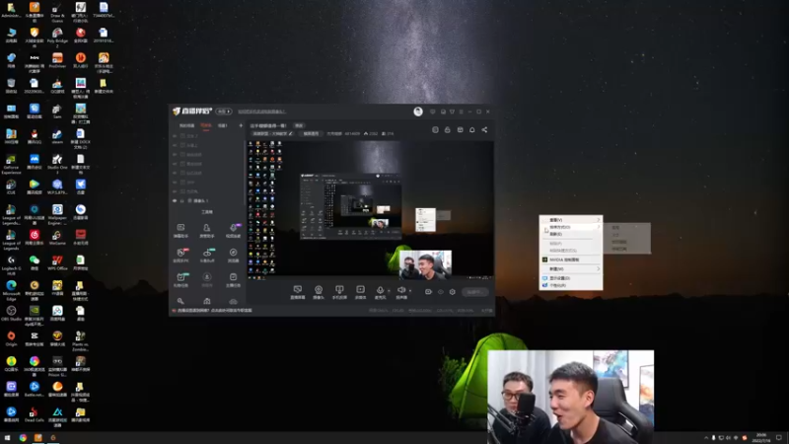This screenshot has height=444, width=789.
Task: Open the OBS Studio desktop shortcut
Action: (11, 313)
